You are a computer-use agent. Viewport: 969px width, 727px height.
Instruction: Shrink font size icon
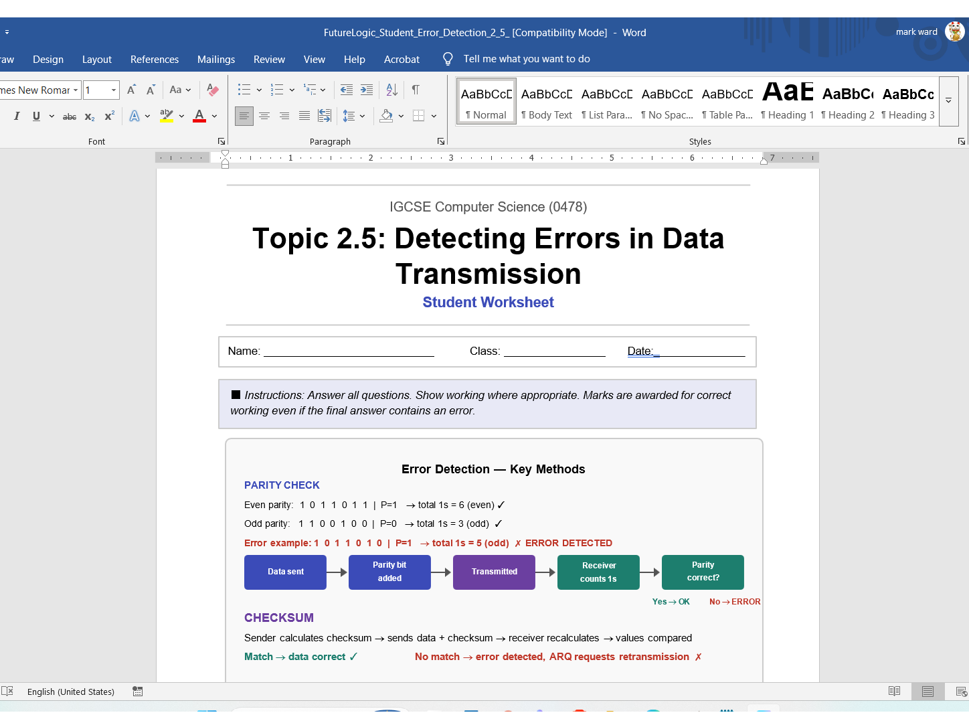tap(151, 90)
